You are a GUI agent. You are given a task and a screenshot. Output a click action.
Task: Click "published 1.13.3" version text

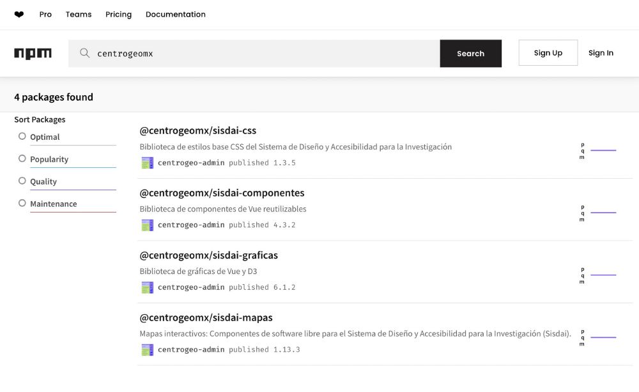pyautogui.click(x=264, y=350)
